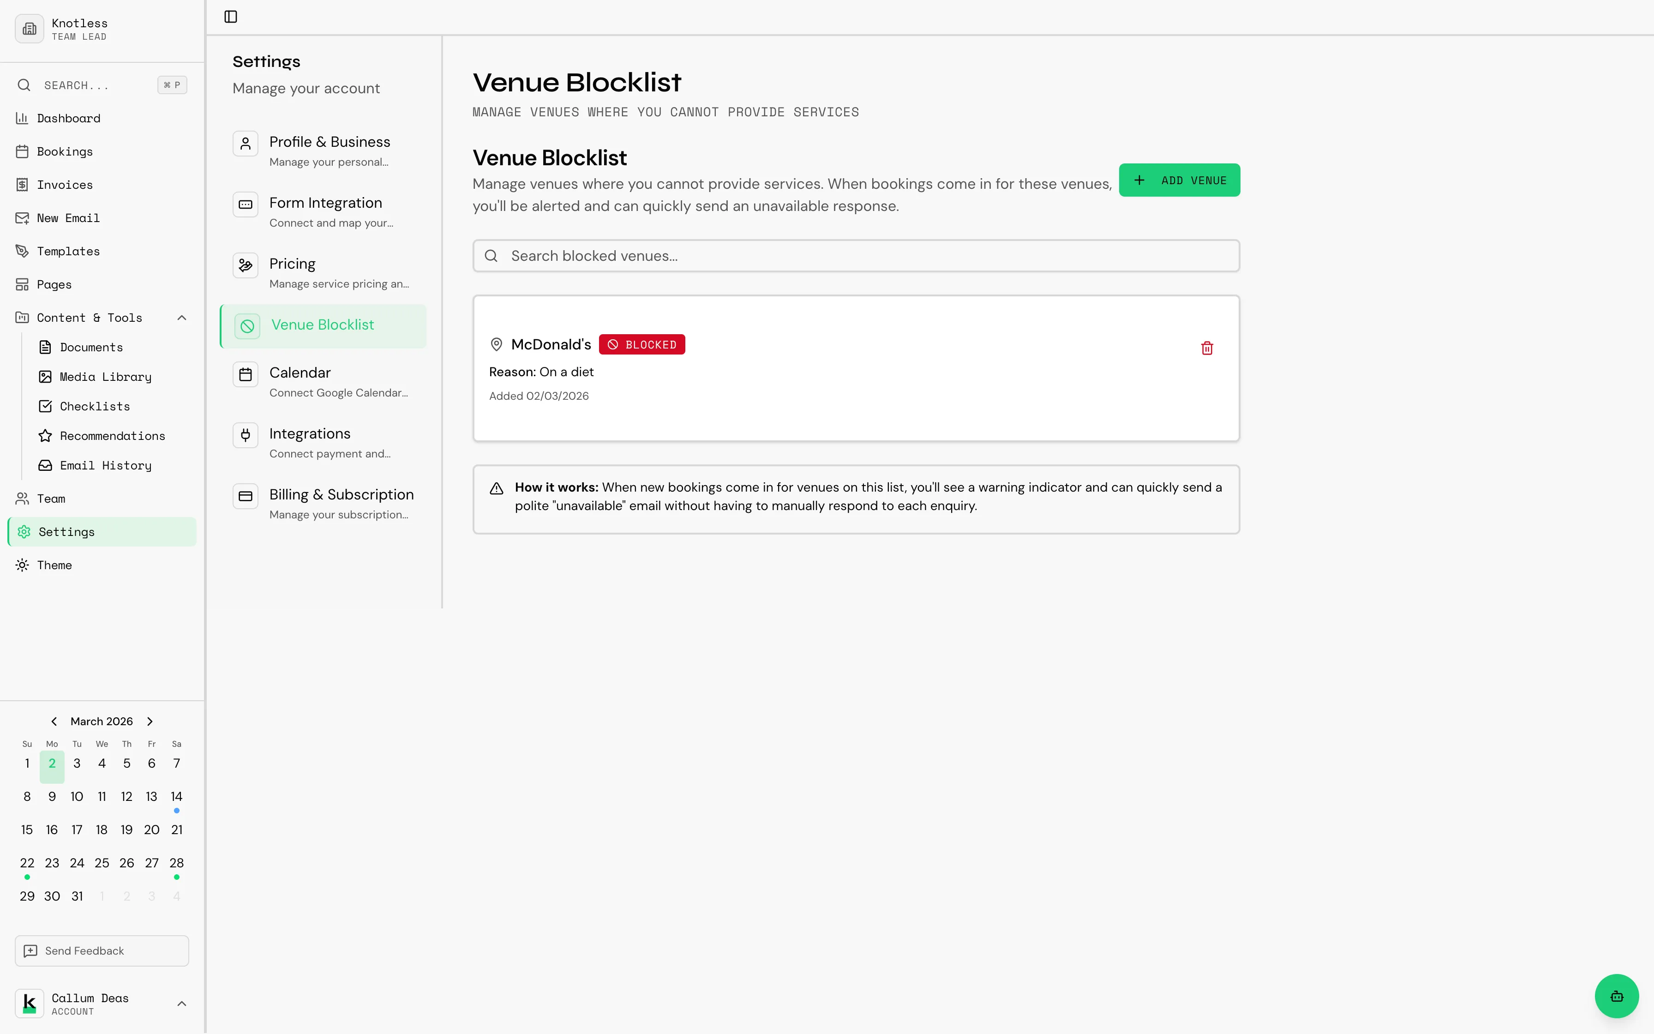Viewport: 1654px width, 1034px height.
Task: Open the Send Feedback form
Action: click(x=101, y=950)
